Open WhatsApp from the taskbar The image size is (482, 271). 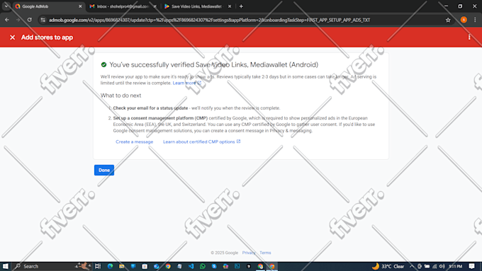click(203, 266)
